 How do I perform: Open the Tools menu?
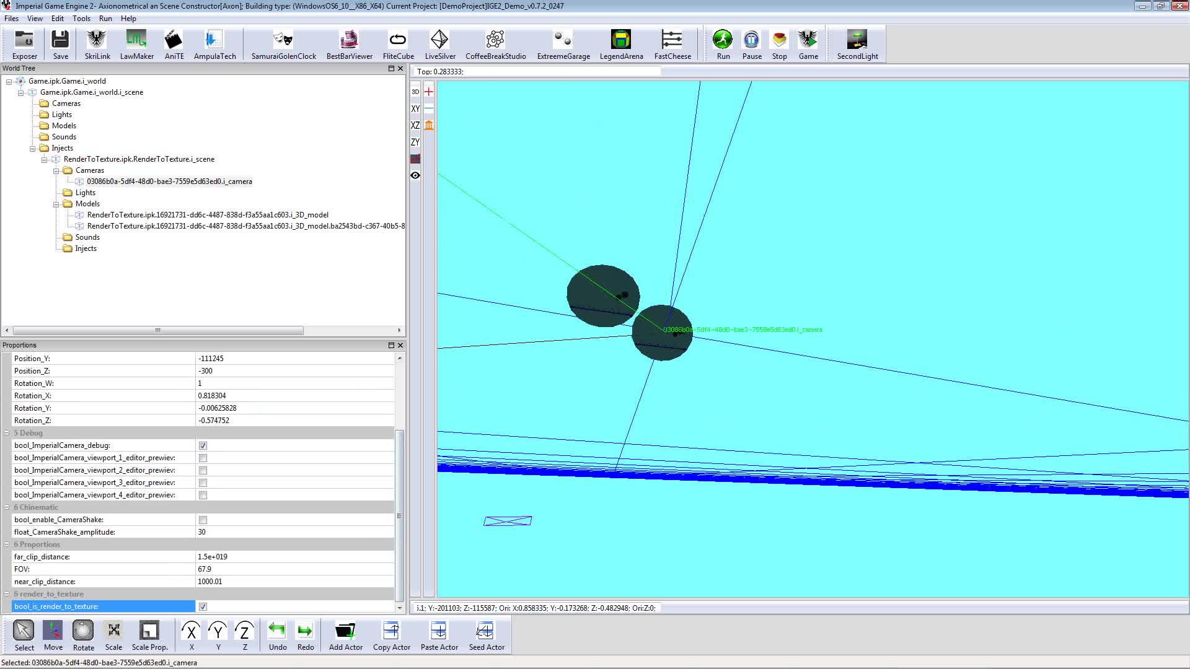click(x=81, y=19)
